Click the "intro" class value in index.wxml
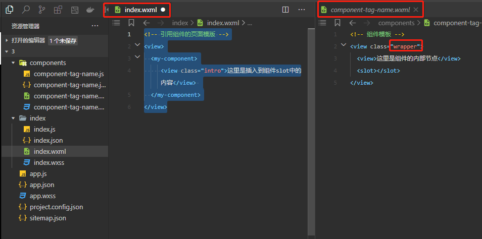Screen dimensions: 482x239 coord(212,71)
